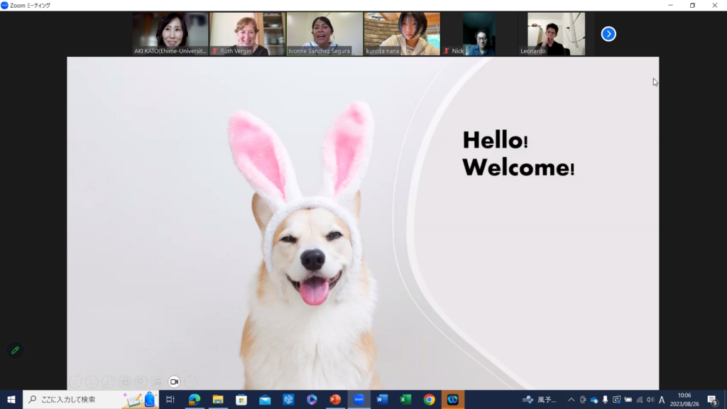
Task: Open the volume control tray icon
Action: [x=650, y=400]
